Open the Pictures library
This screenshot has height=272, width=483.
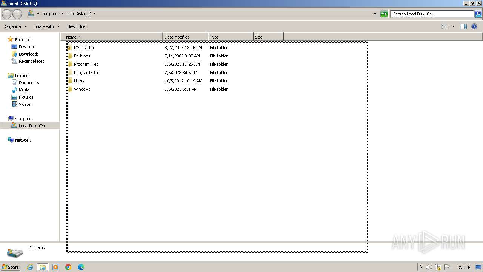26,97
